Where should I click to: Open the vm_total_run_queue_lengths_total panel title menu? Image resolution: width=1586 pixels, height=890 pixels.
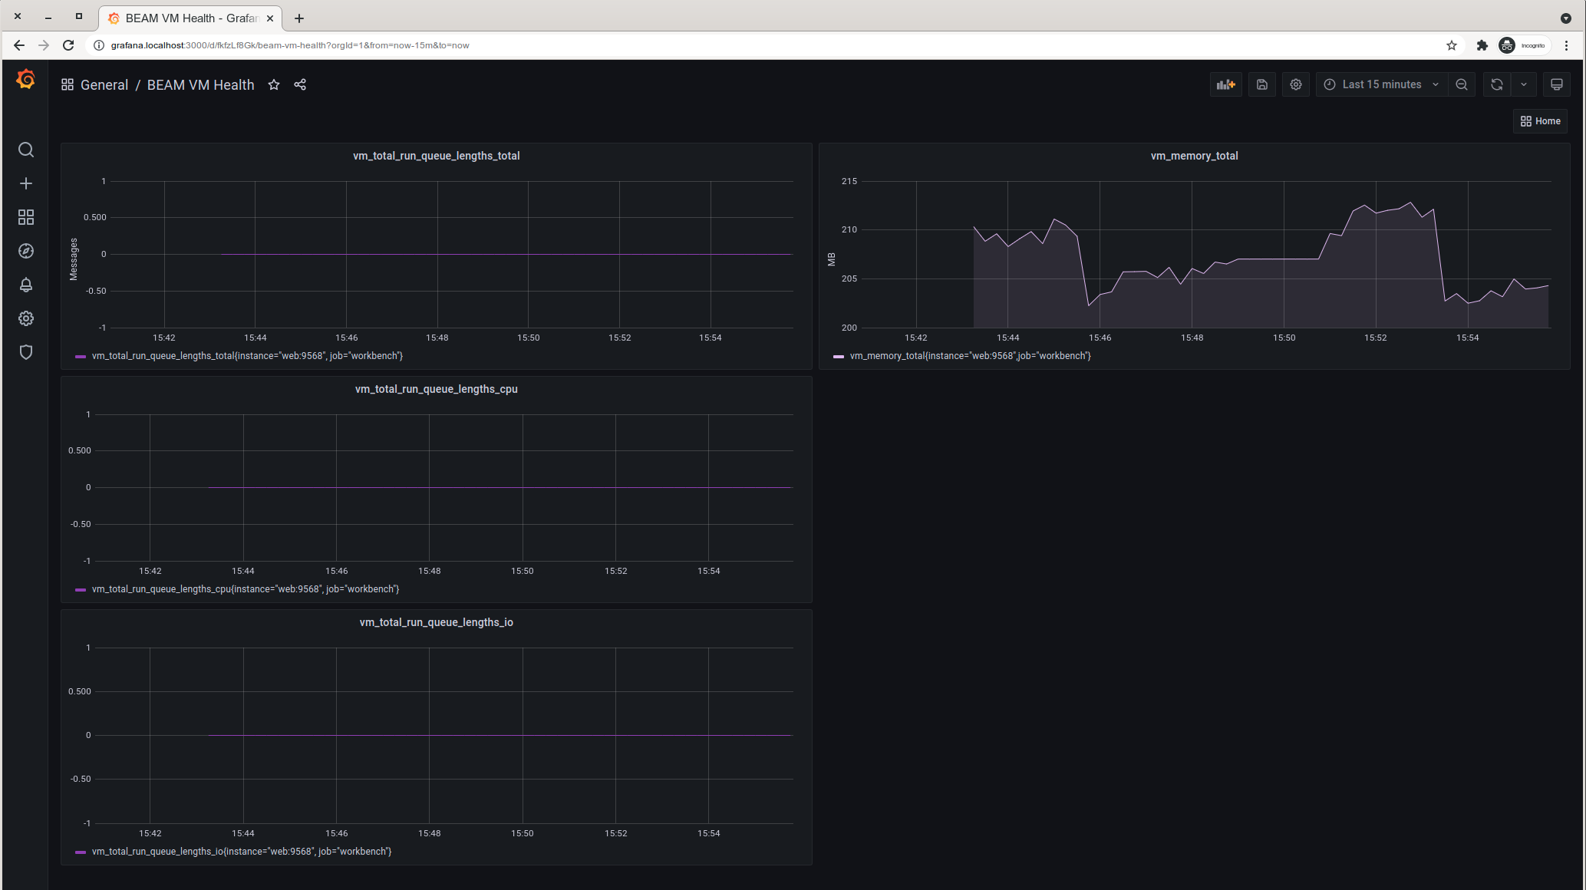coord(436,156)
